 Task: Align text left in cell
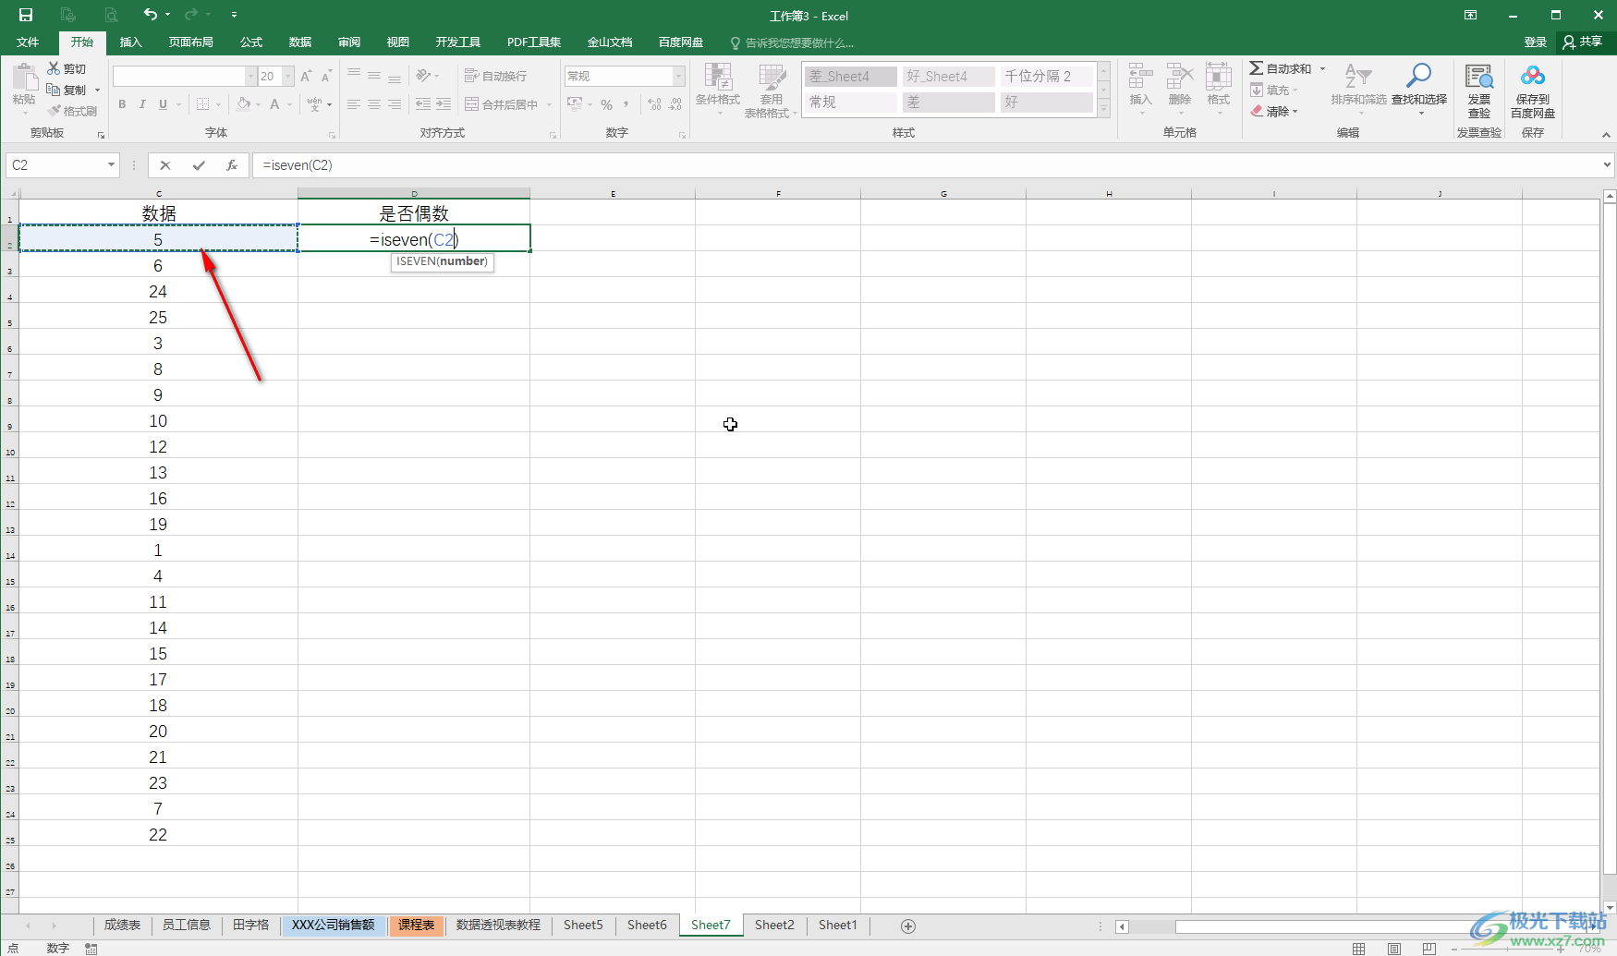(354, 104)
